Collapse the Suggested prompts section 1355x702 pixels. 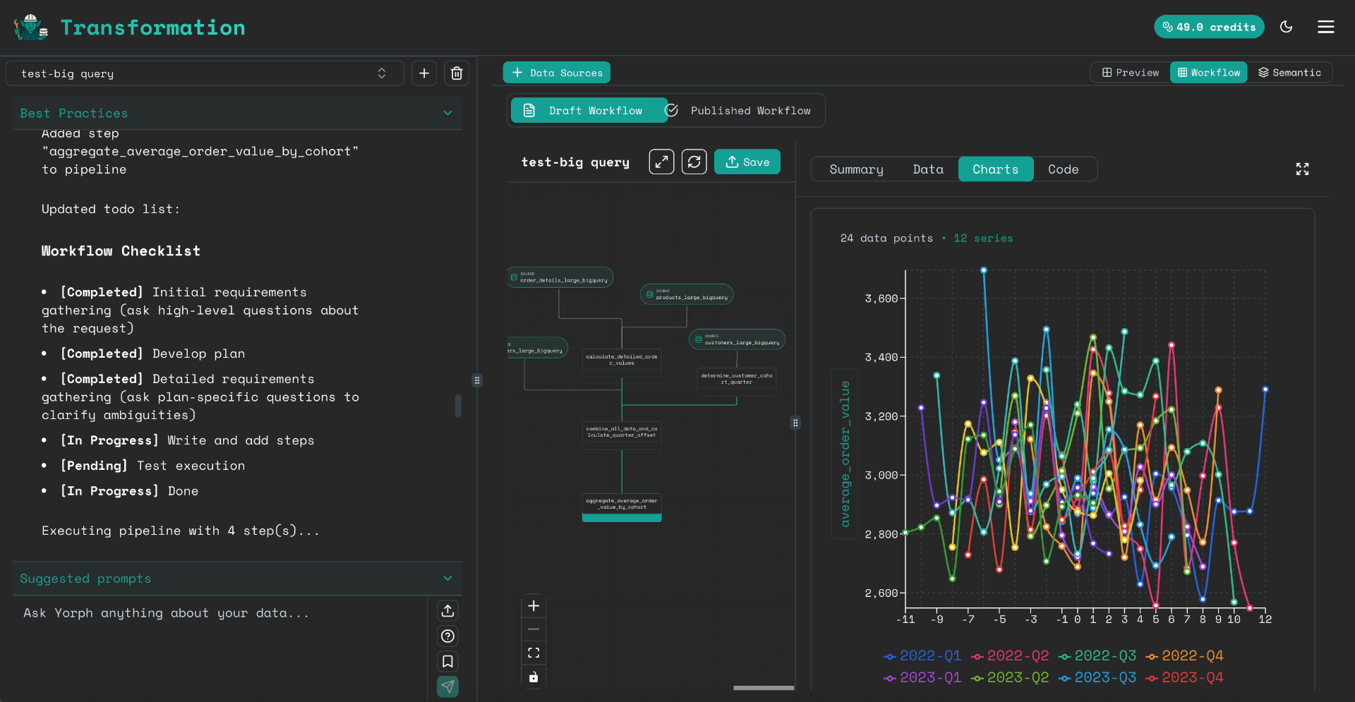pyautogui.click(x=447, y=578)
